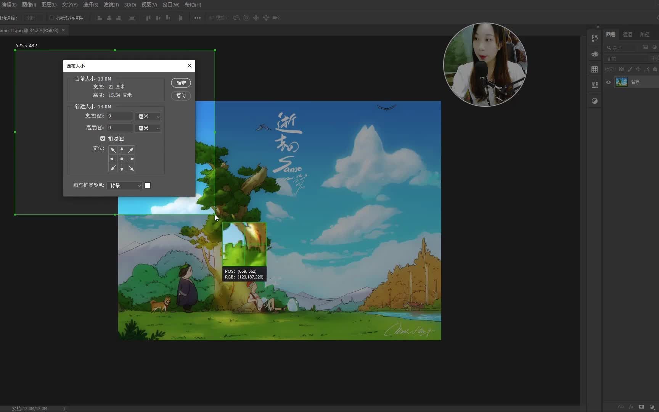
Task: Select center anchor dot
Action: 122,159
